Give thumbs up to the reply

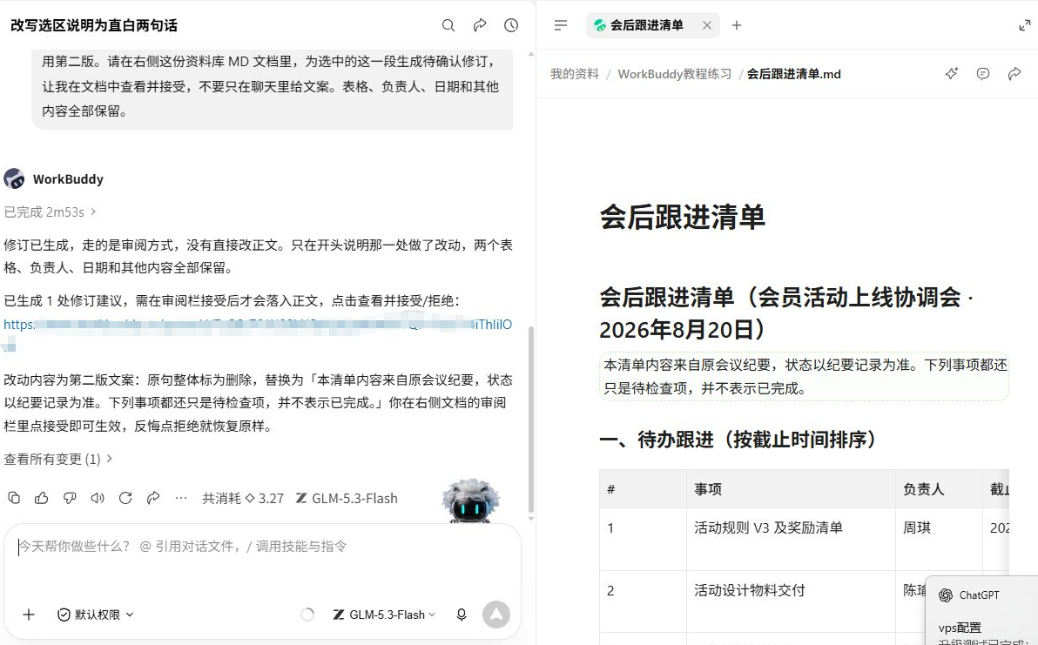coord(42,498)
